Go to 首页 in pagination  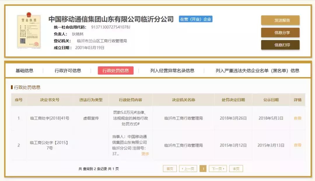click(x=170, y=169)
